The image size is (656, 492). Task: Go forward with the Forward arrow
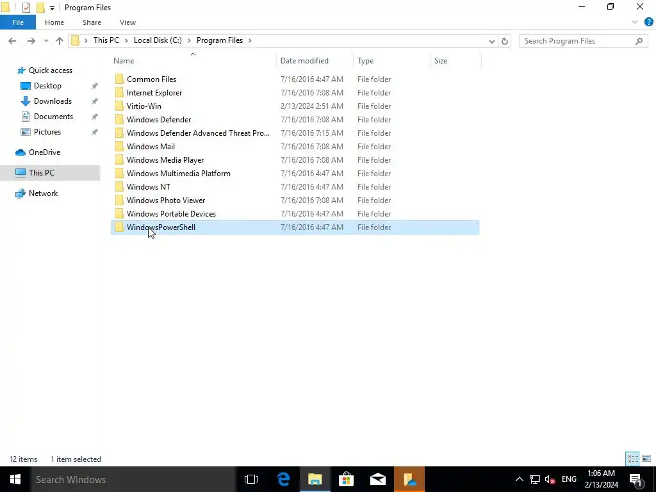point(31,41)
